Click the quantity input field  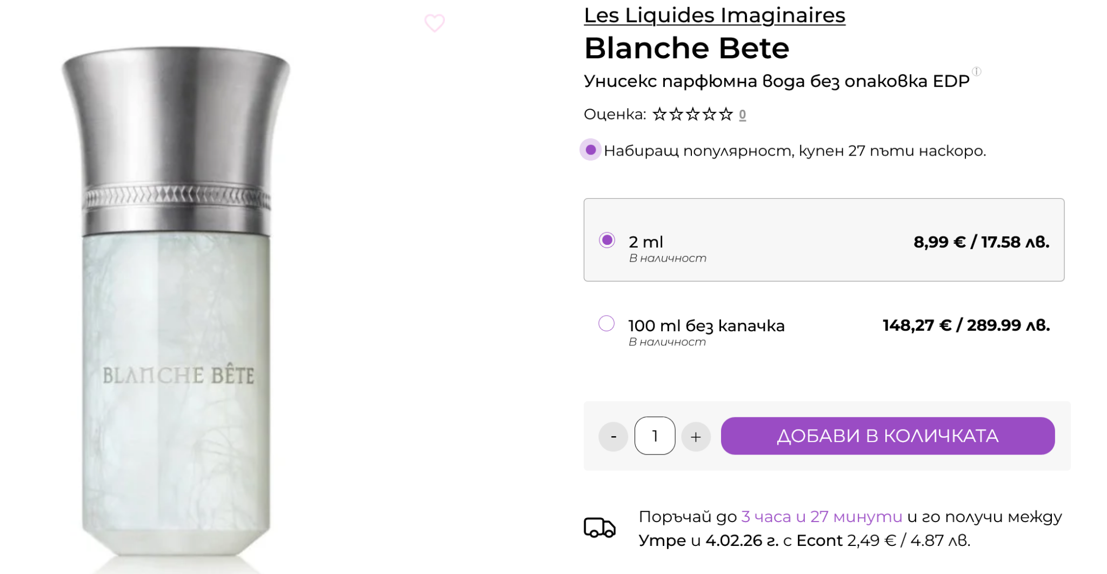click(x=655, y=436)
